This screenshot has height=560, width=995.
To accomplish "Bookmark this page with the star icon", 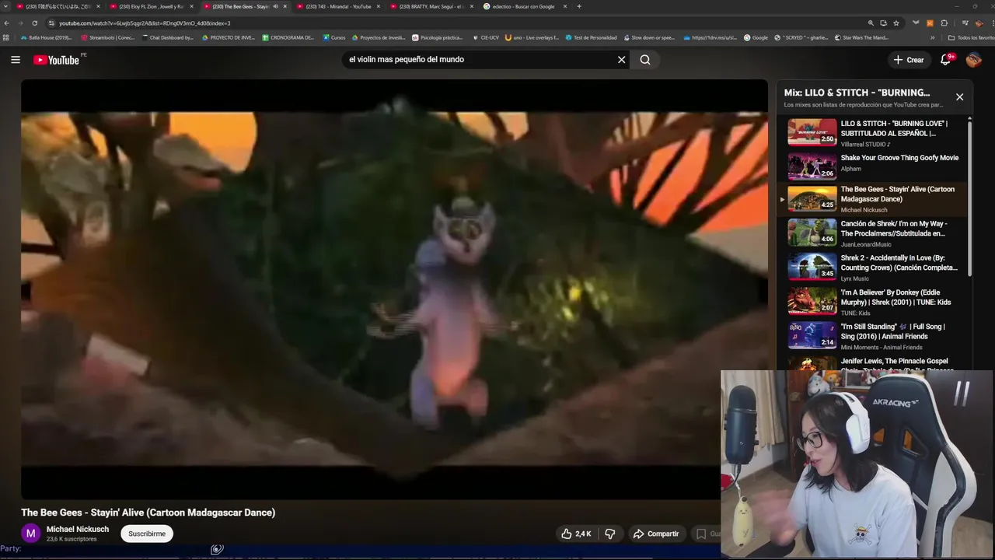I will point(895,23).
